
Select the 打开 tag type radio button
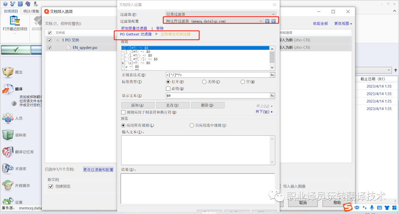click(x=168, y=82)
